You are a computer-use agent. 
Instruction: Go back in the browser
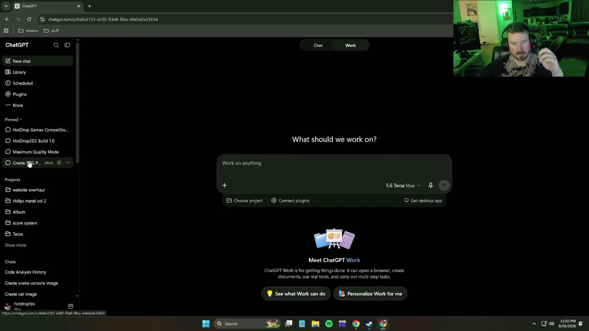7,19
